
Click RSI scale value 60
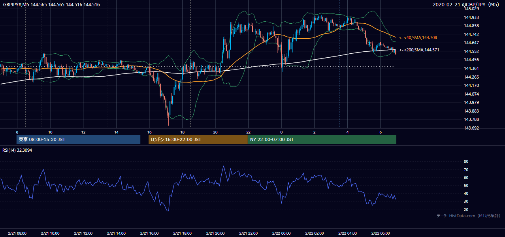pos(466,177)
